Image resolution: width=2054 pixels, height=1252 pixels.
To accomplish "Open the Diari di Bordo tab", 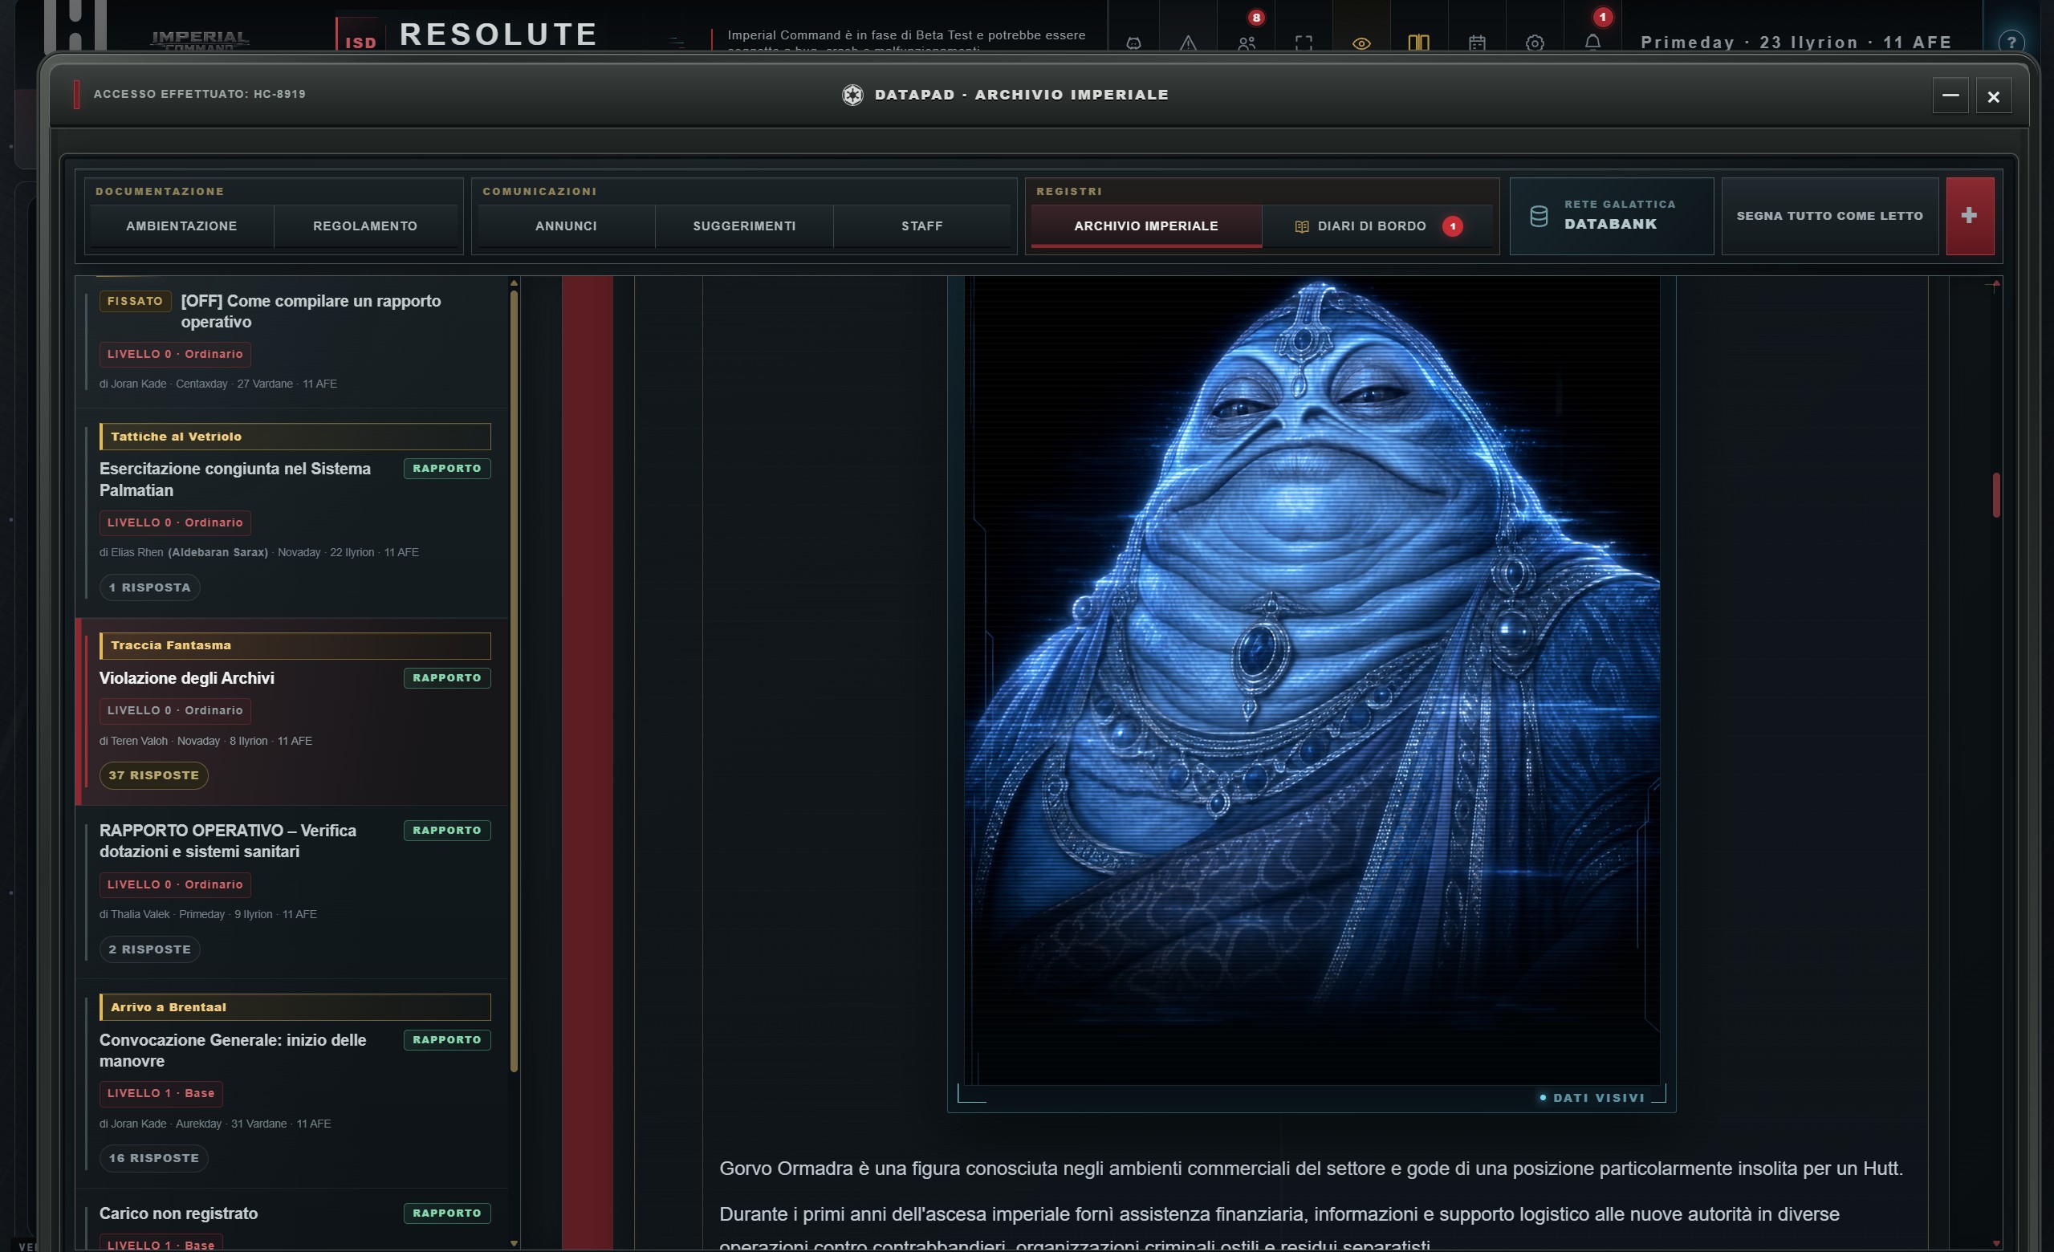I will click(x=1378, y=226).
